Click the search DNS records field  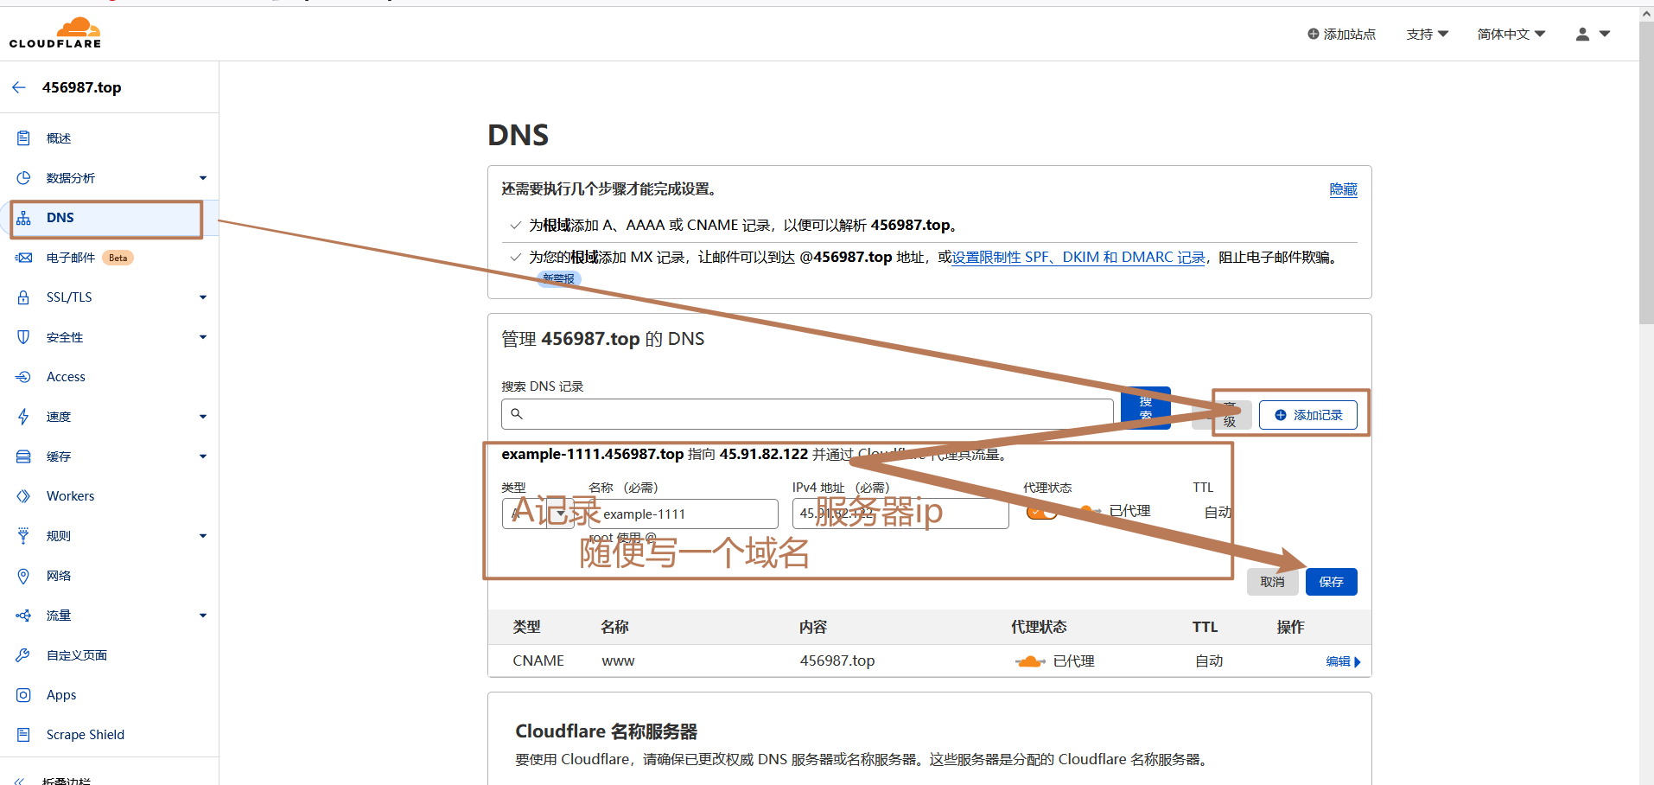[x=807, y=414]
